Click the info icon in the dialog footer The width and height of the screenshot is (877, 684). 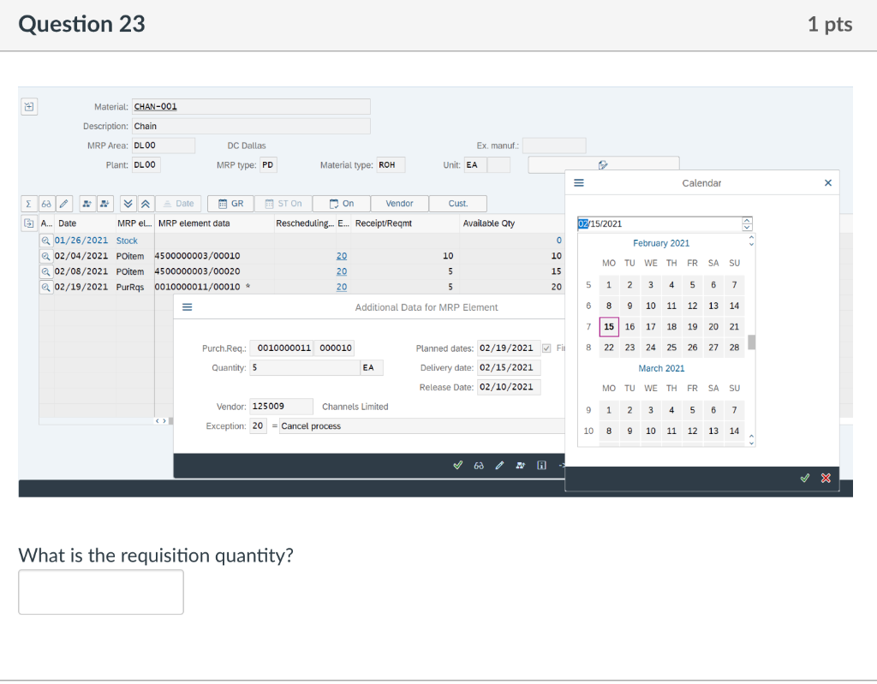click(541, 466)
